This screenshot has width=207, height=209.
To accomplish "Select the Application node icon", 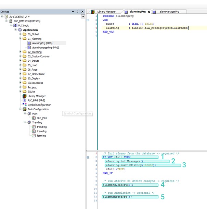I will pos(20,30).
